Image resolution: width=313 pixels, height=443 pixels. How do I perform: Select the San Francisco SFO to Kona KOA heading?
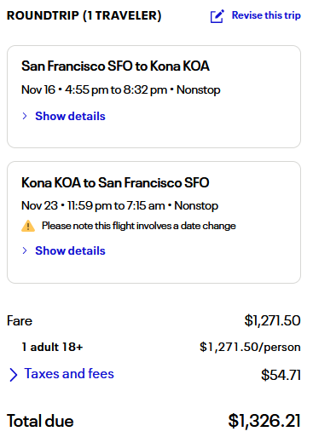point(115,66)
